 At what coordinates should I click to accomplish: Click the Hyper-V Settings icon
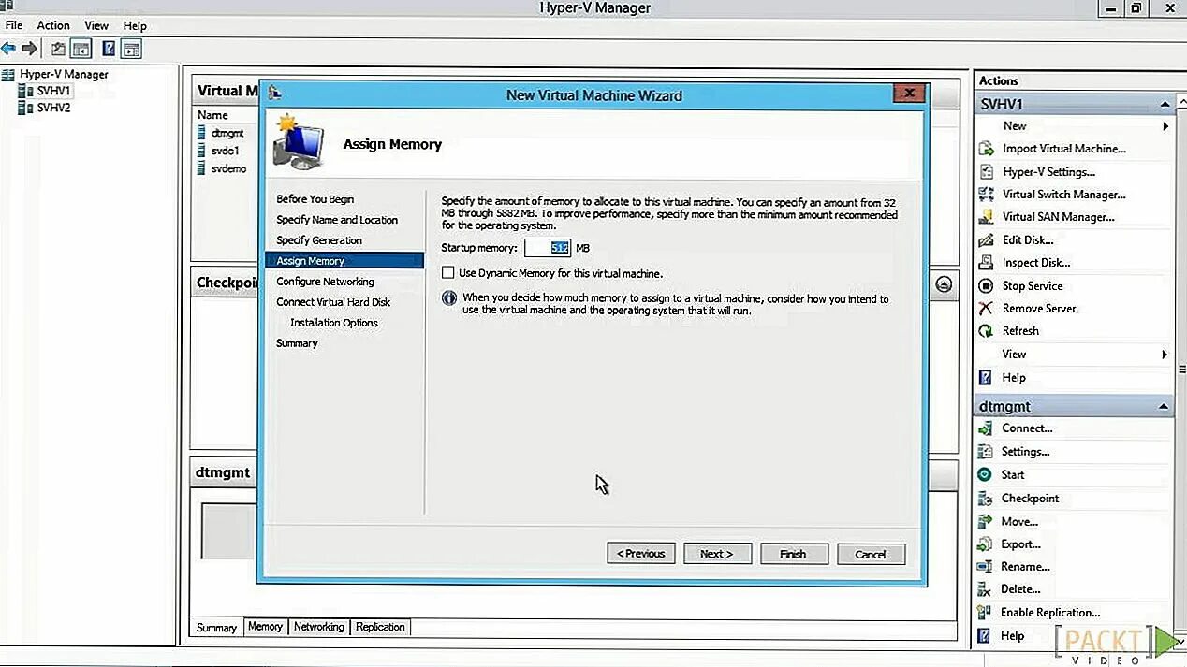tap(985, 172)
